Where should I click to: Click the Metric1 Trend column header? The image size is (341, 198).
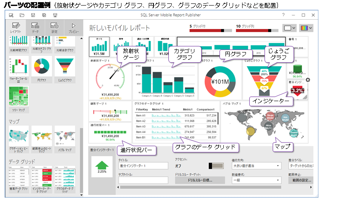[161, 109]
